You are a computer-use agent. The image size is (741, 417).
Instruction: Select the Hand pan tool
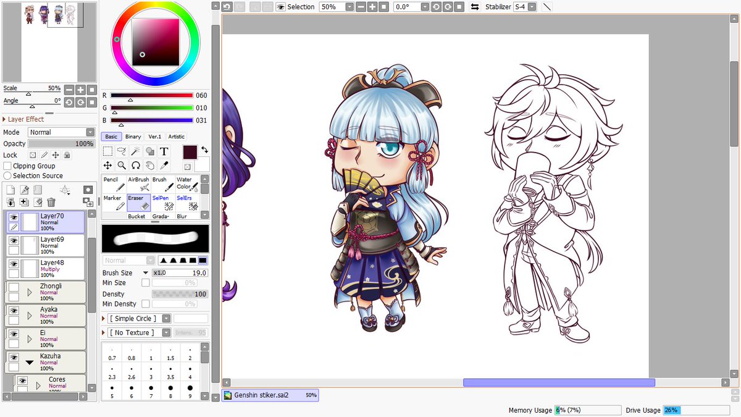[150, 165]
